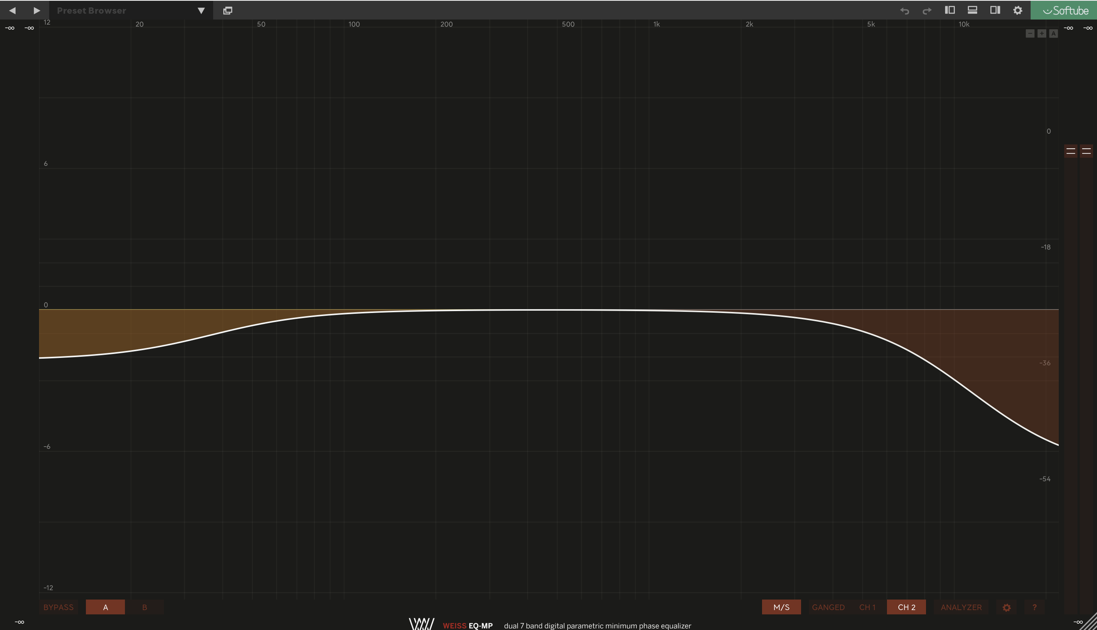Click the M/S mode button
This screenshot has width=1097, height=630.
(x=781, y=607)
